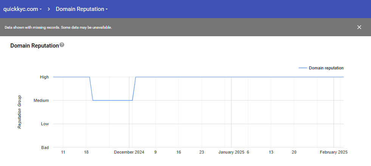Click the blue legend line swatch
Viewport: 371px width, 166px height.
[x=303, y=68]
